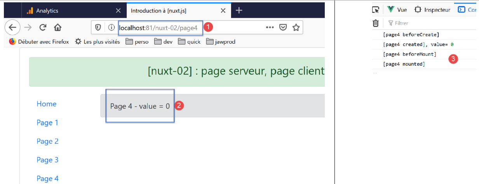Click the reload page icon

43,27
